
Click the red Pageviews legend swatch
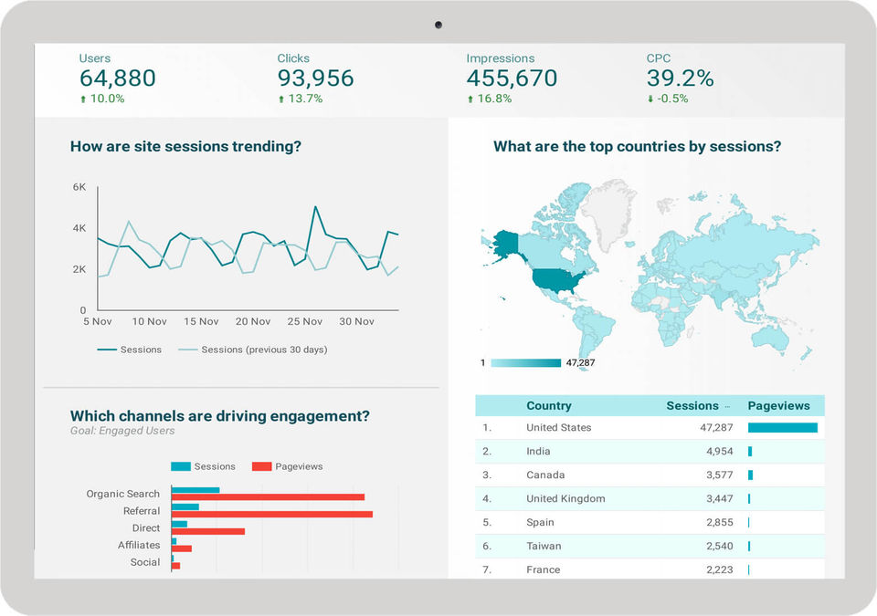[262, 466]
